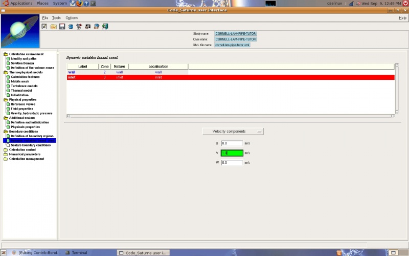The image size is (409, 256).
Task: Expand the Numerical parameters folder
Action: (6, 154)
